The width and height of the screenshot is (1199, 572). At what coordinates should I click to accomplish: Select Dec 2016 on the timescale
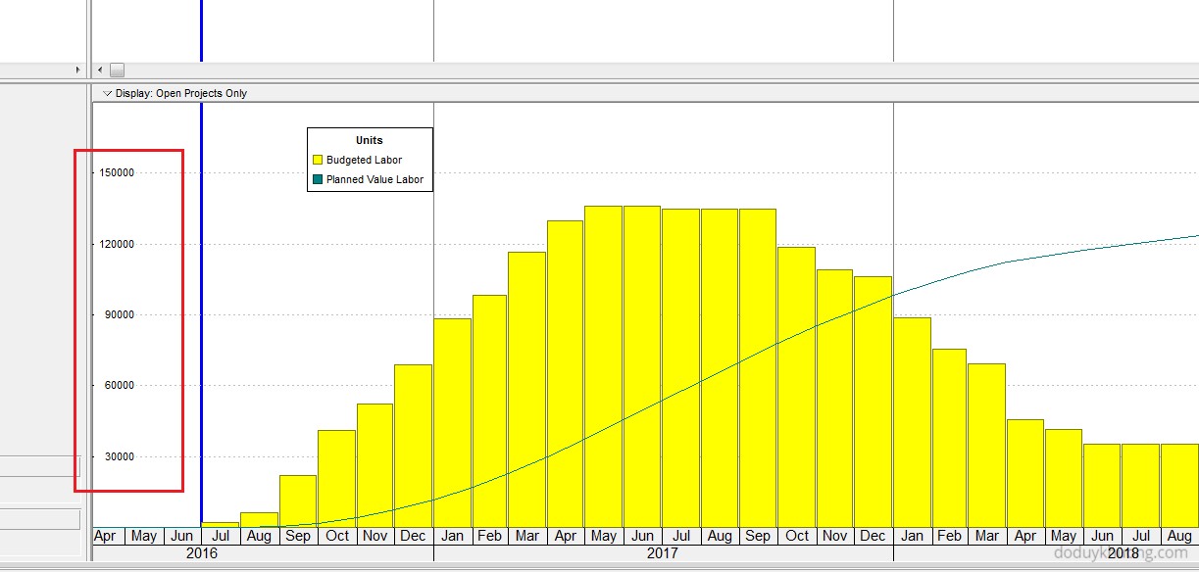[413, 536]
